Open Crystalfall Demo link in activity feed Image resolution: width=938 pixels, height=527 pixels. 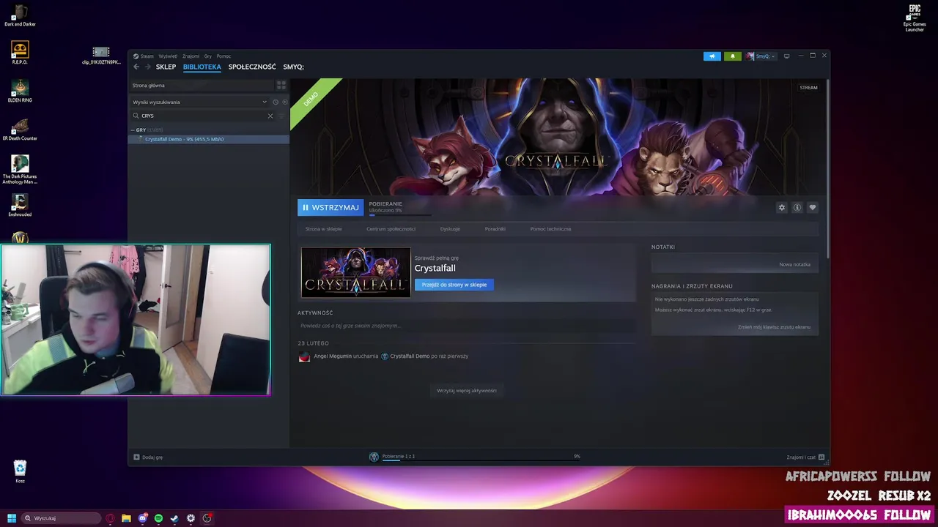pos(410,356)
